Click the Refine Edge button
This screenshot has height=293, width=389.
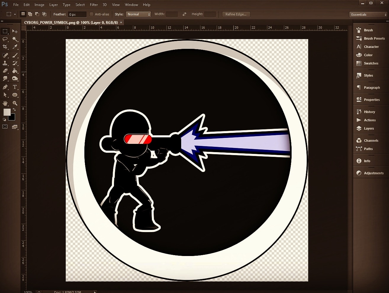click(236, 14)
